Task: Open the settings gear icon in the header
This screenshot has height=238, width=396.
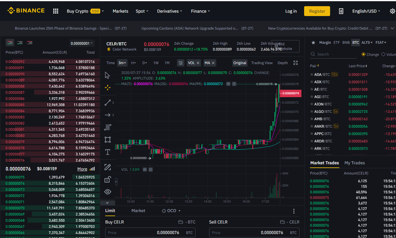Action: tap(392, 11)
